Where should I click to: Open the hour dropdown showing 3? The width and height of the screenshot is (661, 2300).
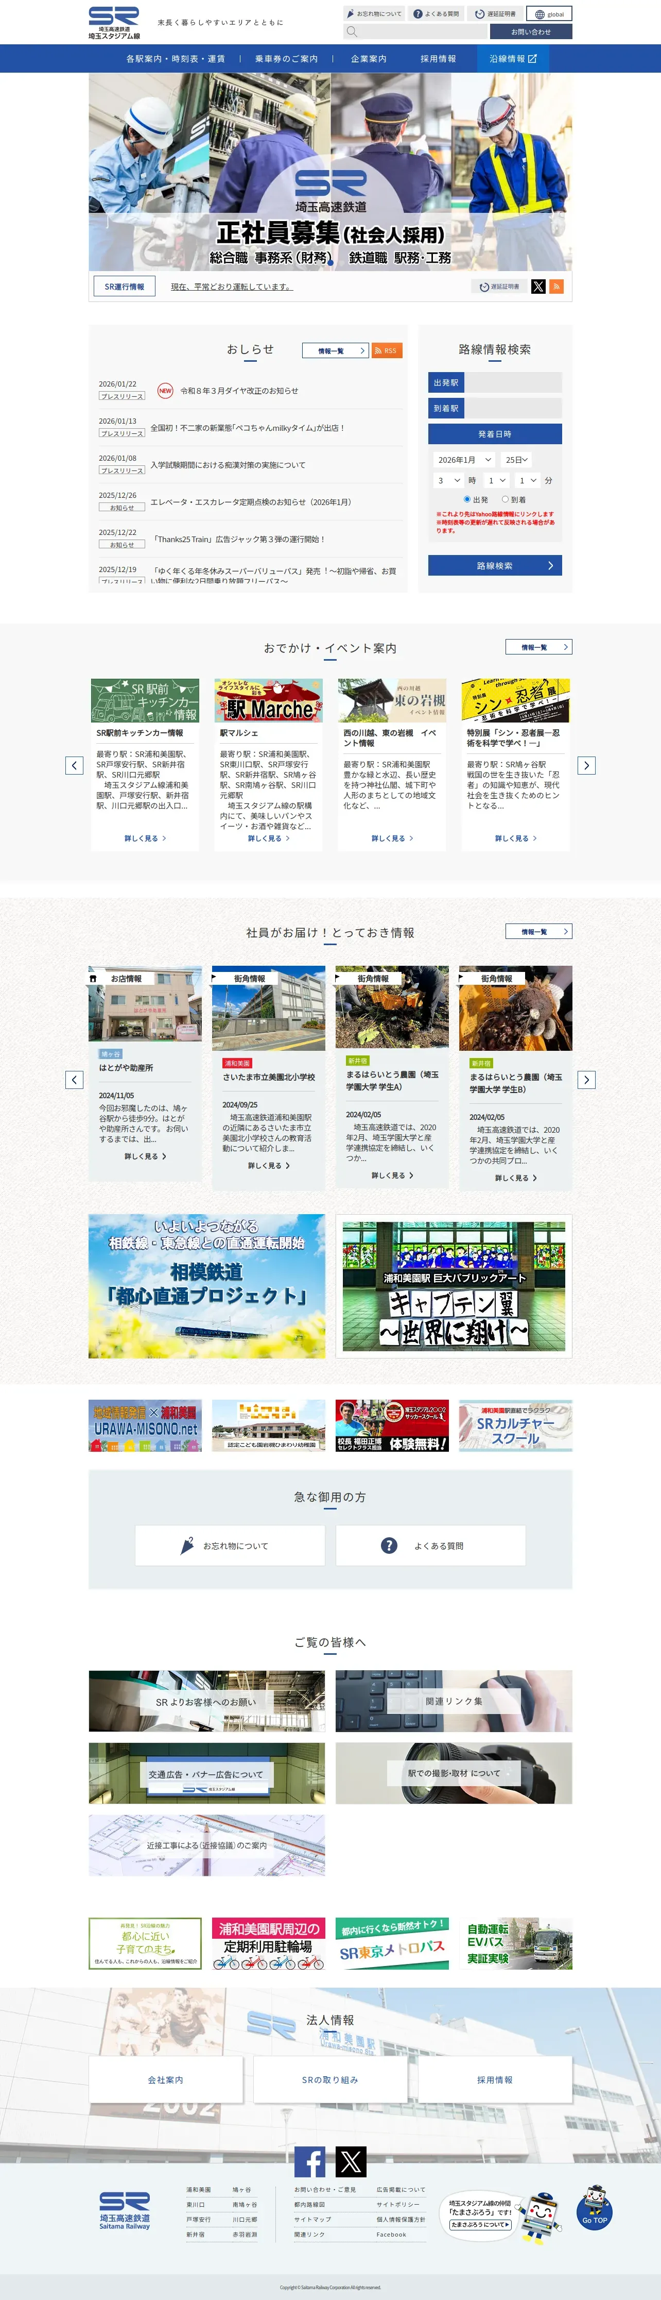pos(449,480)
